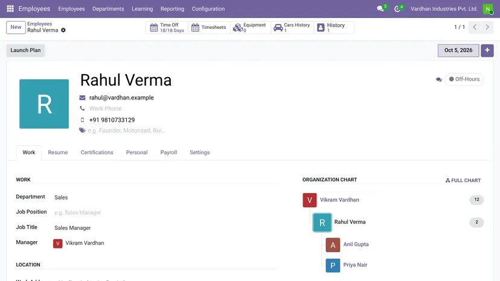Open Anil Gupta link in org chart
Screen dimensions: 500x281
coord(356,244)
